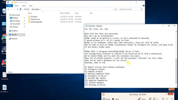
Task: Click Notepad vertical scrollbar thumb
Action: point(176,71)
